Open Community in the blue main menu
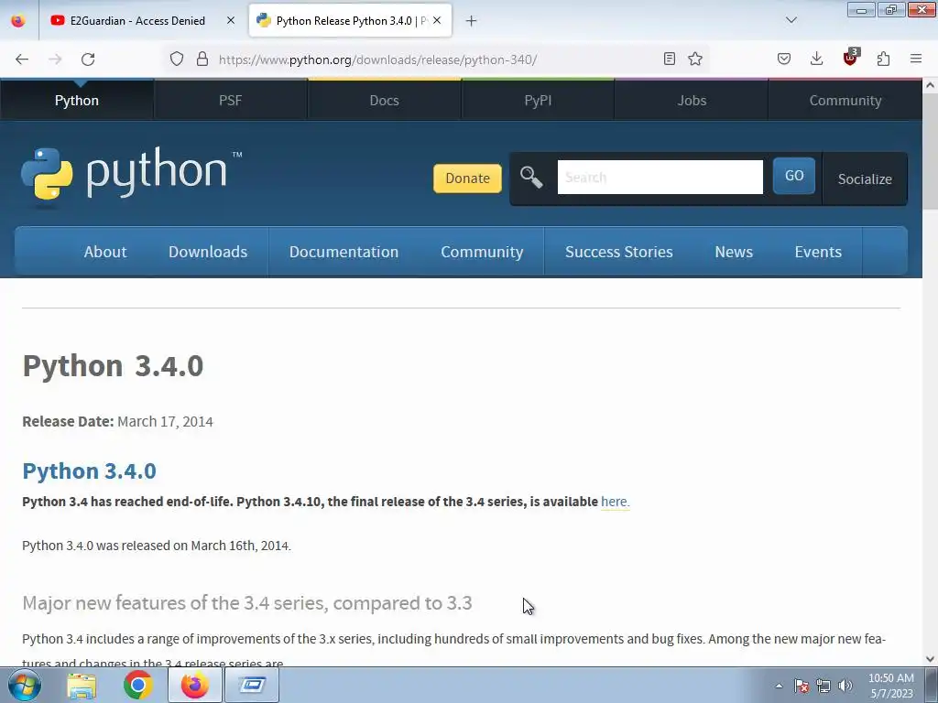The height and width of the screenshot is (703, 938). pyautogui.click(x=482, y=252)
